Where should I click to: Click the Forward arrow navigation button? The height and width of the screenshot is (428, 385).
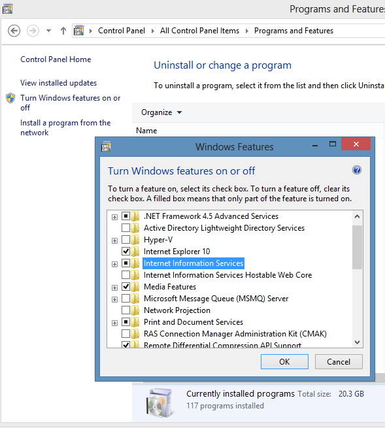[x=33, y=31]
